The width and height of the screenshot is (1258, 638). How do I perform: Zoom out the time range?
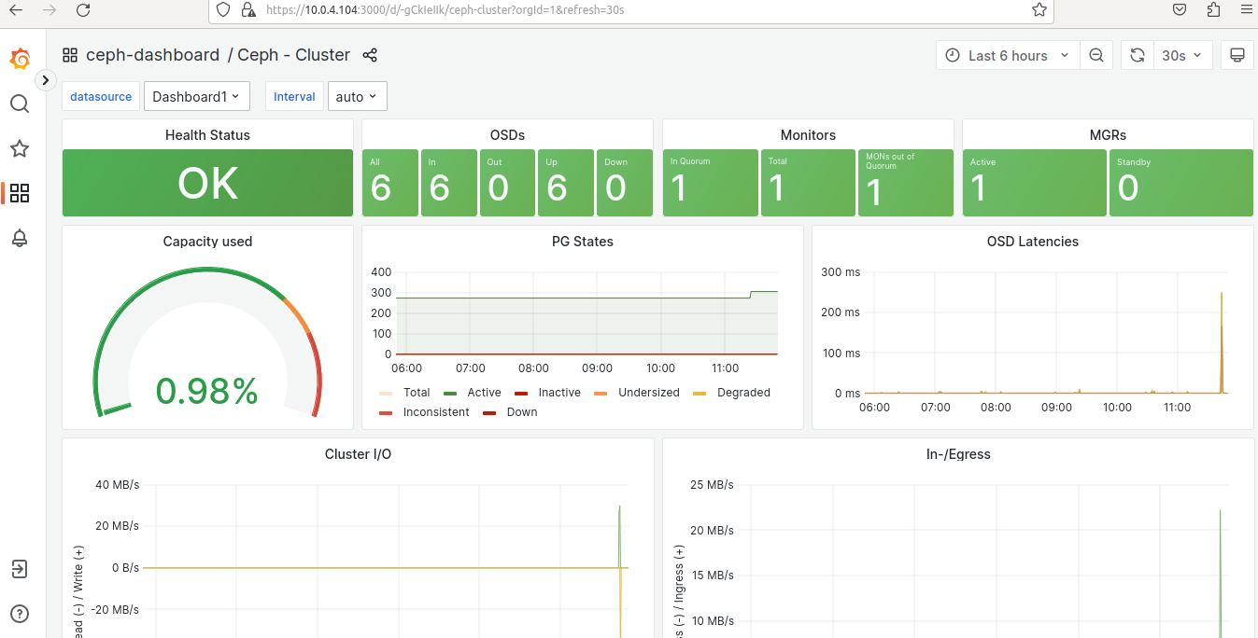point(1096,56)
